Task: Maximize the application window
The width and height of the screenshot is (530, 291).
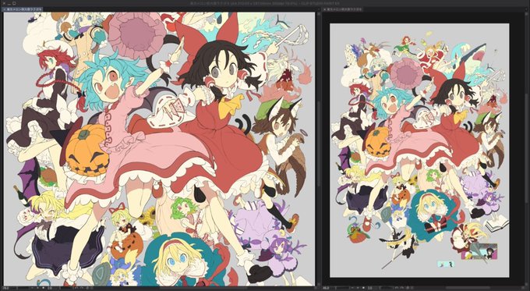Action: click(x=14, y=3)
